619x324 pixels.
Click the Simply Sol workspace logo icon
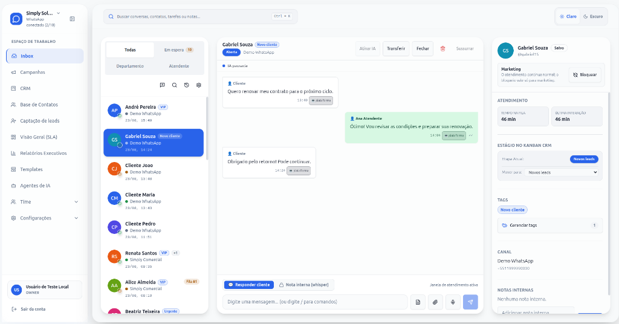(16, 19)
